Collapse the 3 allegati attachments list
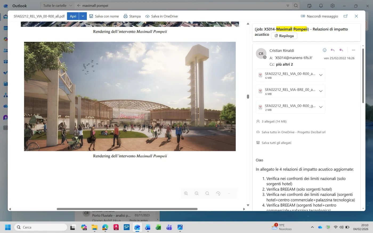Screen dimensions: 373x233 271,121
